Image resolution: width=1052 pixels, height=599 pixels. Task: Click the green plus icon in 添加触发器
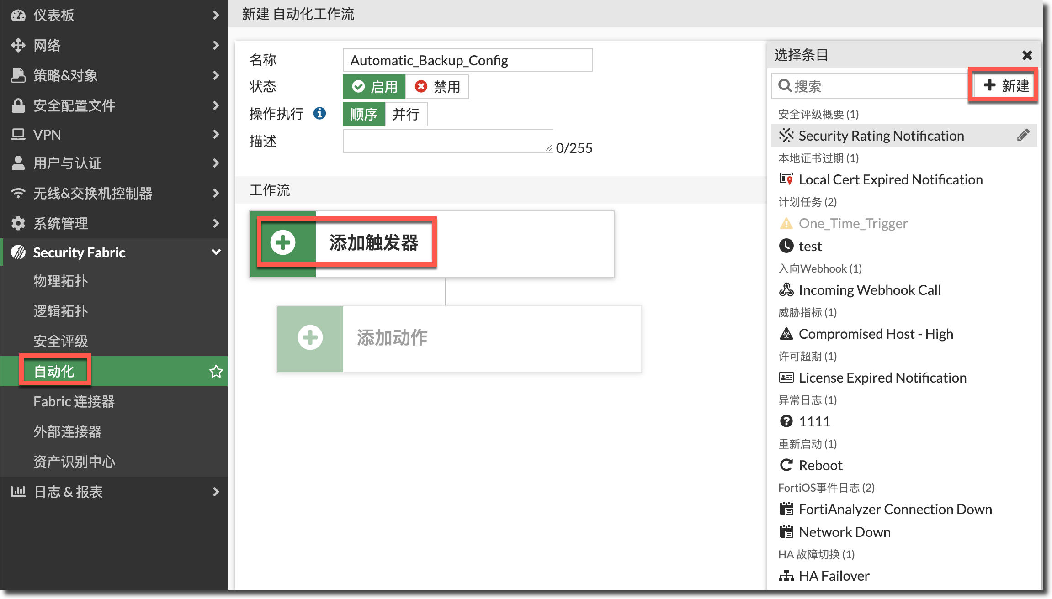(x=283, y=242)
